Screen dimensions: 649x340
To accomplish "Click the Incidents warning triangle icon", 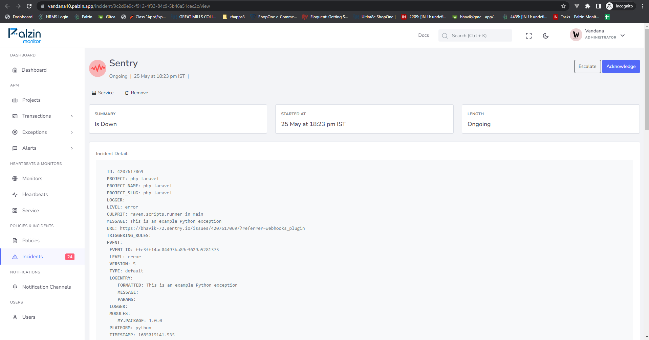I will 15,257.
